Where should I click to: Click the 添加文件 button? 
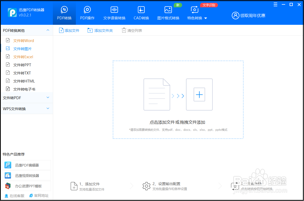69,30
